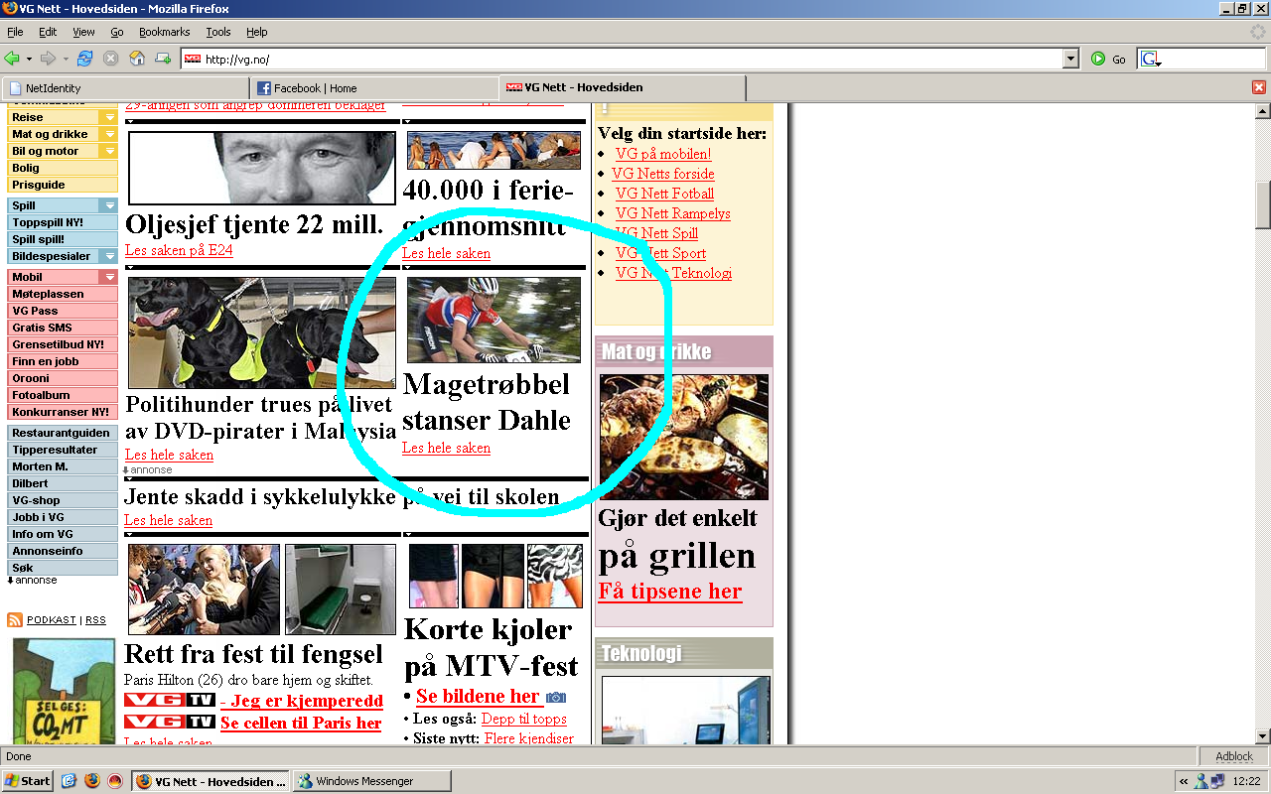Switch to the Facebook Home tab
This screenshot has width=1271, height=794.
coord(373,88)
